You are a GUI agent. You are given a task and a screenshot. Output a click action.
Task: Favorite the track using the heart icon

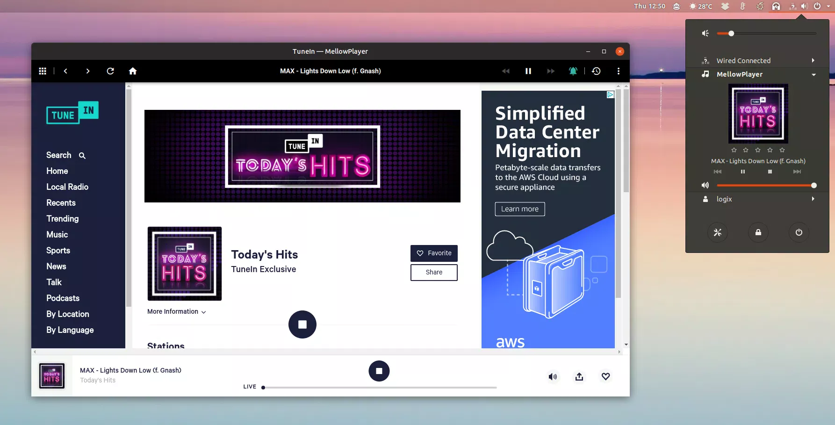[605, 376]
